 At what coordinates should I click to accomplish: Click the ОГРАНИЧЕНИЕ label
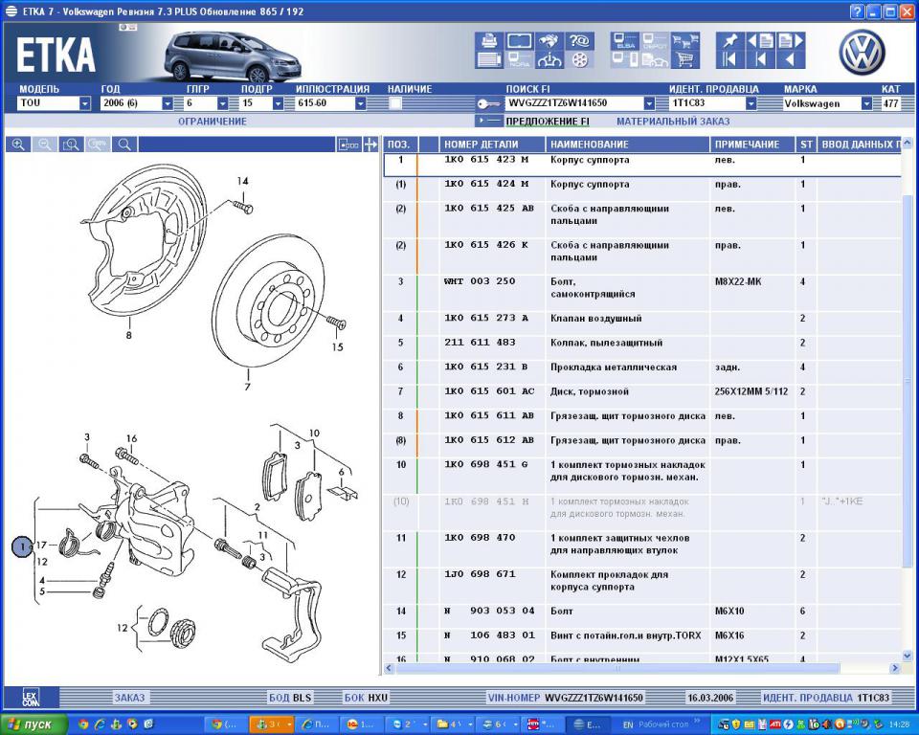213,122
